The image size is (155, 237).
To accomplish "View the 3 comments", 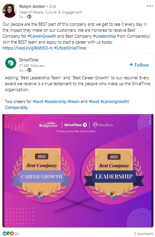I will point(144,234).
